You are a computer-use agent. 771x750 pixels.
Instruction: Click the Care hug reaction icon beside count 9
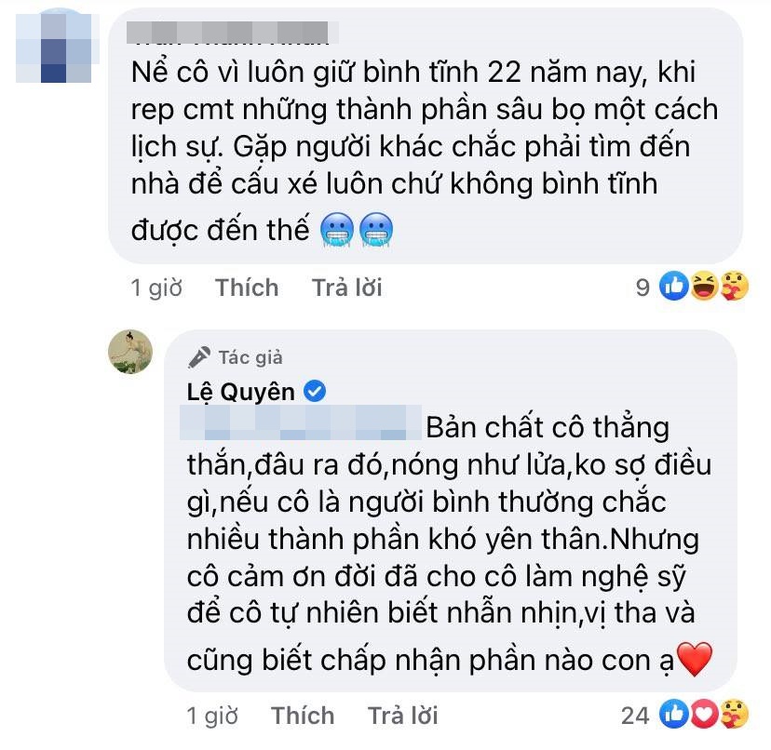735,286
